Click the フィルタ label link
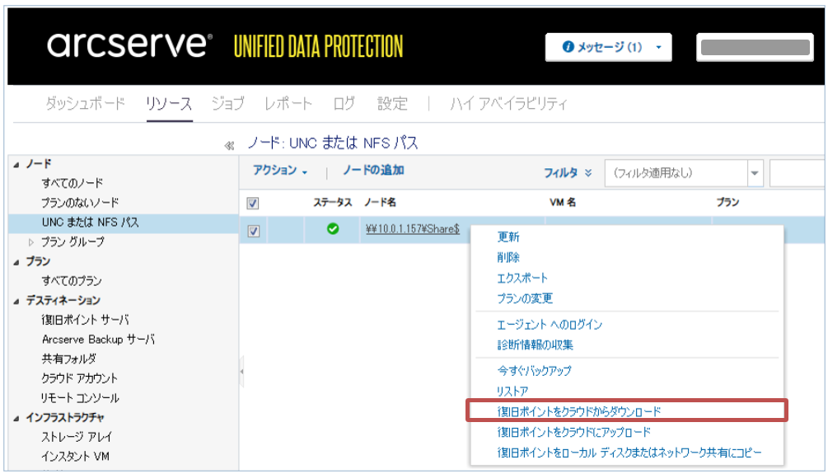 click(560, 173)
